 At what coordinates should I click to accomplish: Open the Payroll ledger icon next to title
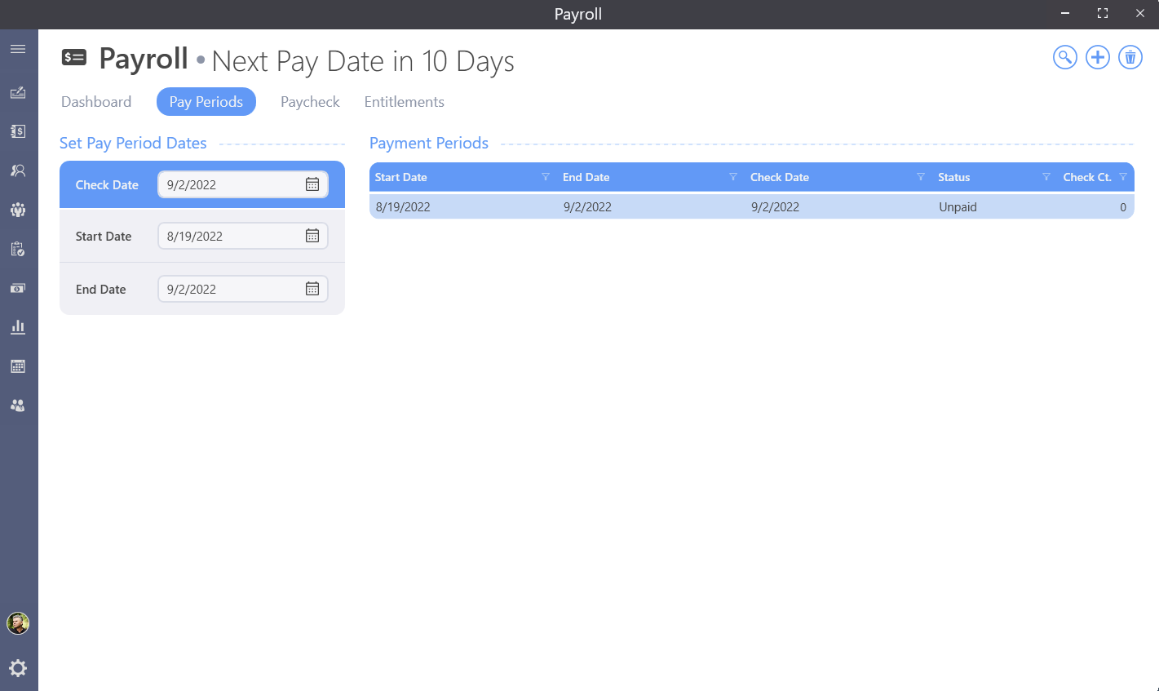[73, 57]
